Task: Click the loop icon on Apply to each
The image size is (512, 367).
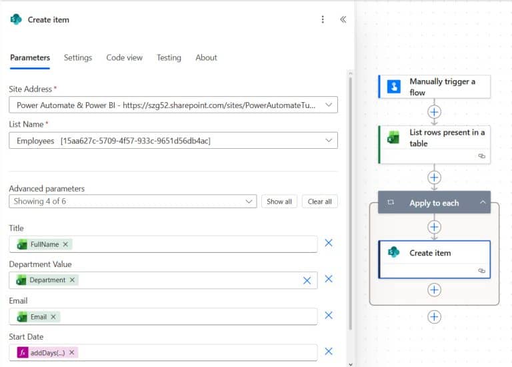Action: pyautogui.click(x=391, y=203)
